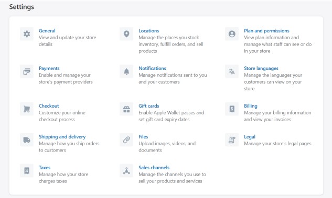Click the Legal document scroll icon

click(232, 140)
